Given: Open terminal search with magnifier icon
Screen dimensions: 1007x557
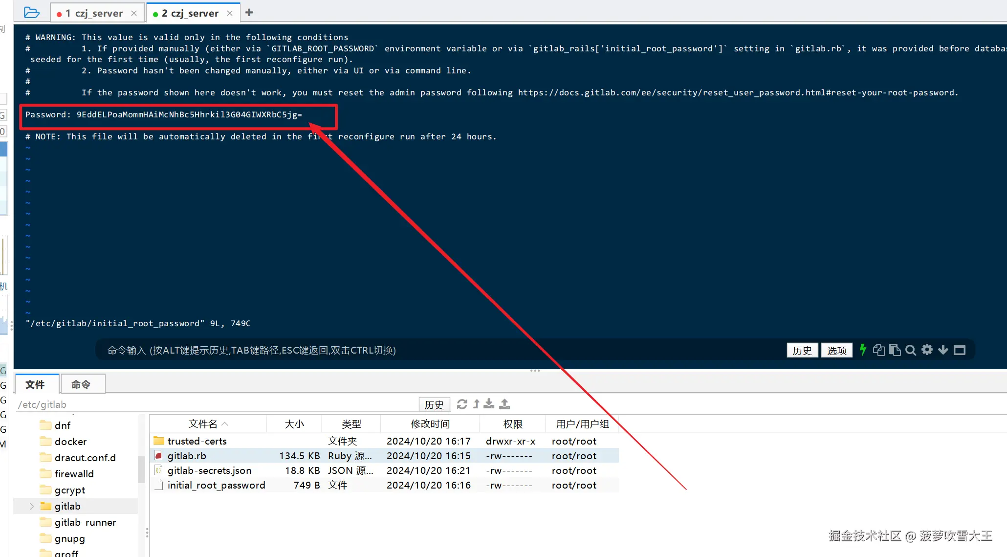Looking at the screenshot, I should (910, 350).
